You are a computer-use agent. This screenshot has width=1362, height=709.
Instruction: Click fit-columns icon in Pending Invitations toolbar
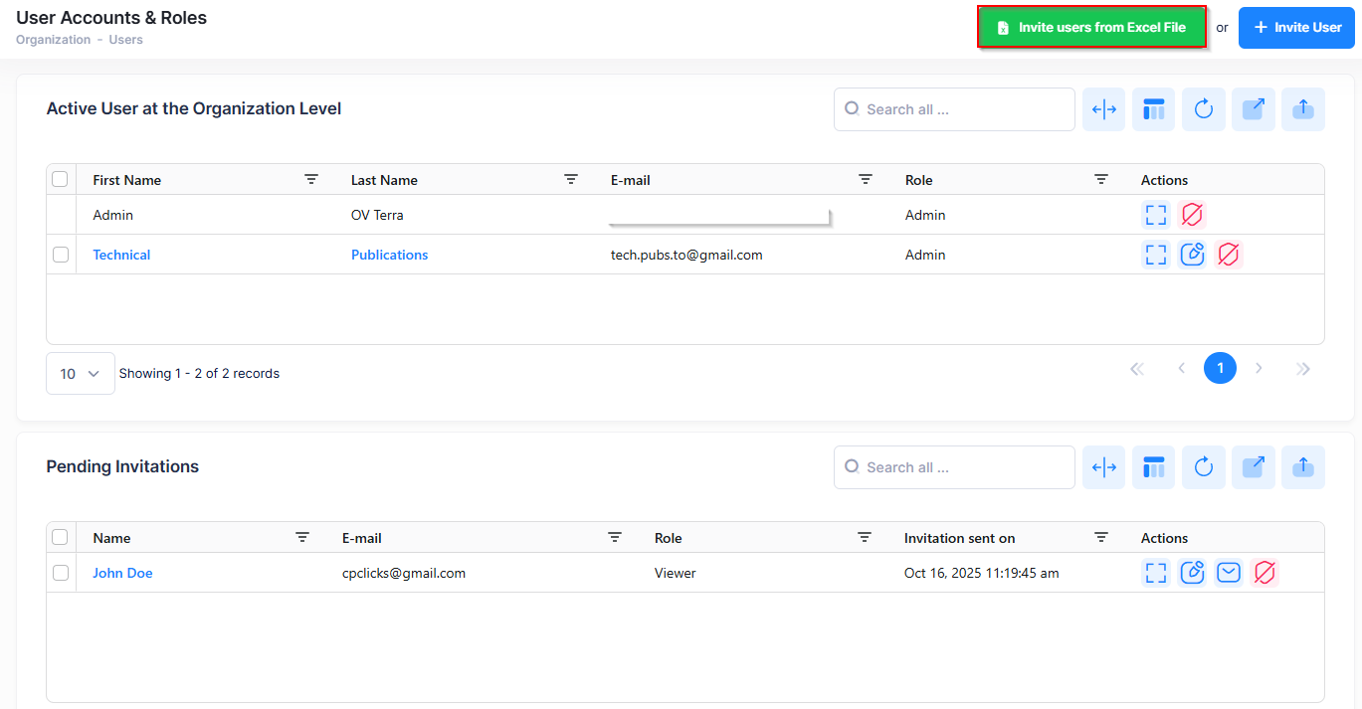click(1103, 467)
